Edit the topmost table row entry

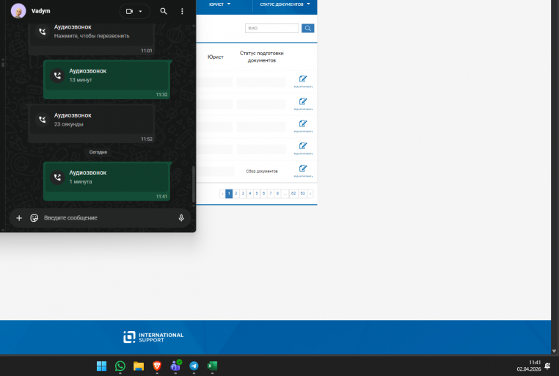(303, 82)
